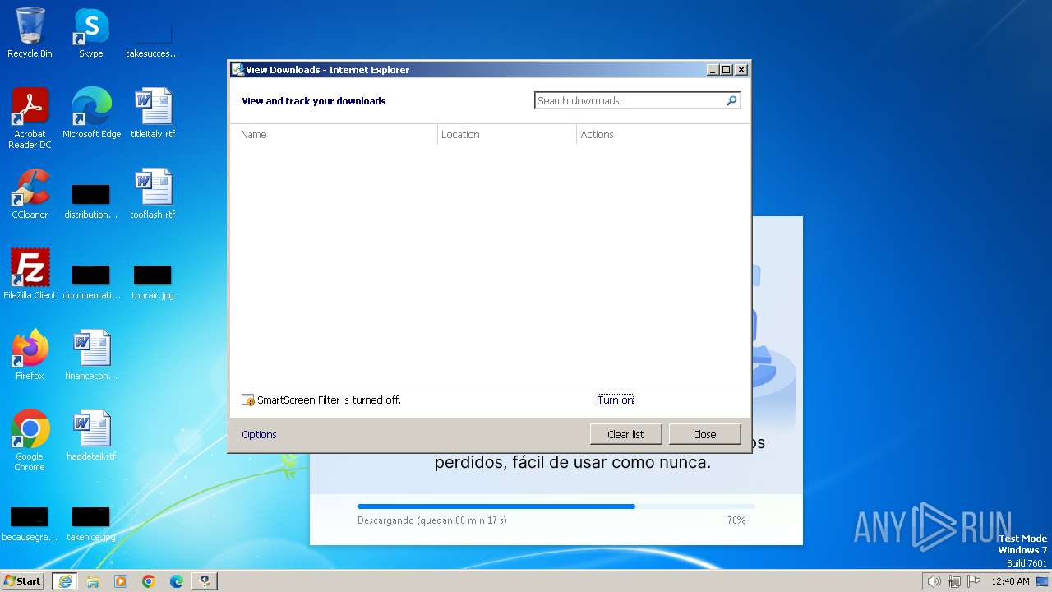The image size is (1052, 592).
Task: Click the SmartScreen Filter warning icon
Action: 248,400
